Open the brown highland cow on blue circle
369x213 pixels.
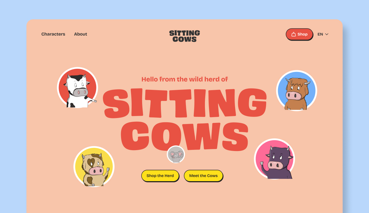(x=297, y=90)
